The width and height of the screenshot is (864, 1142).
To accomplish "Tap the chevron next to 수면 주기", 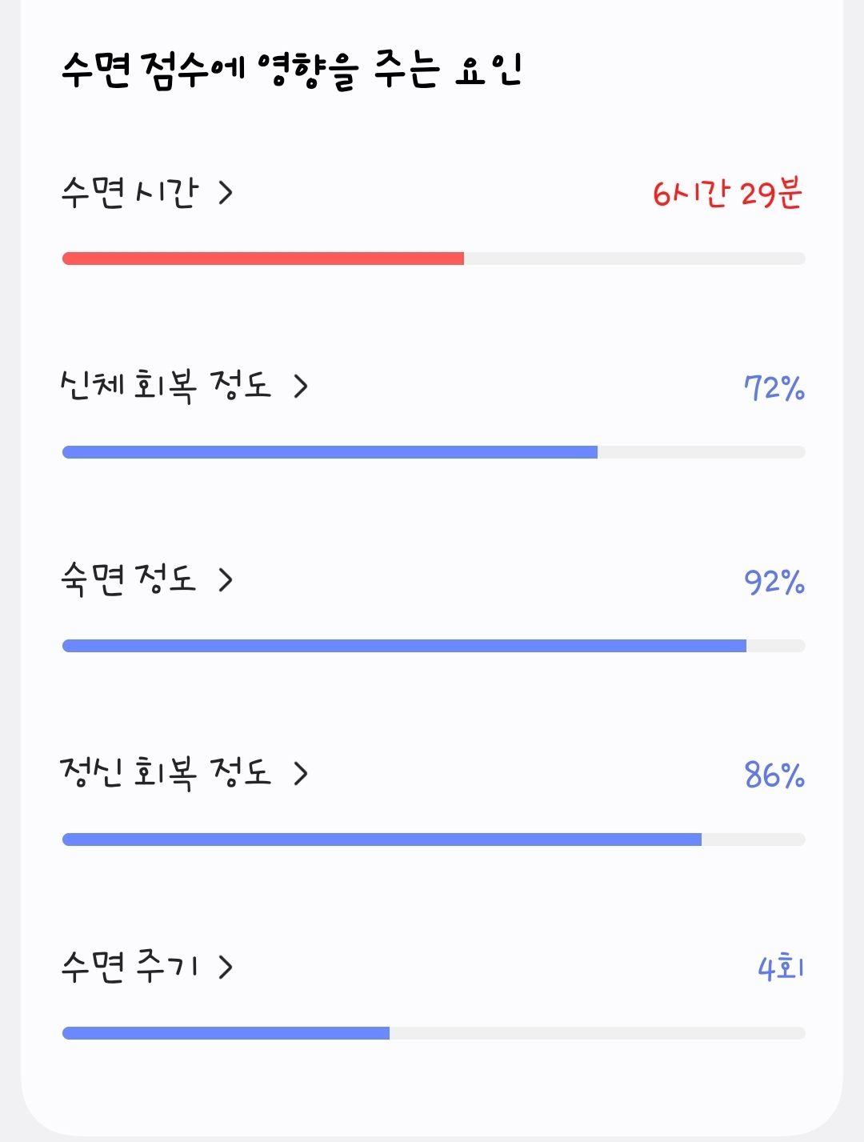I will click(226, 968).
